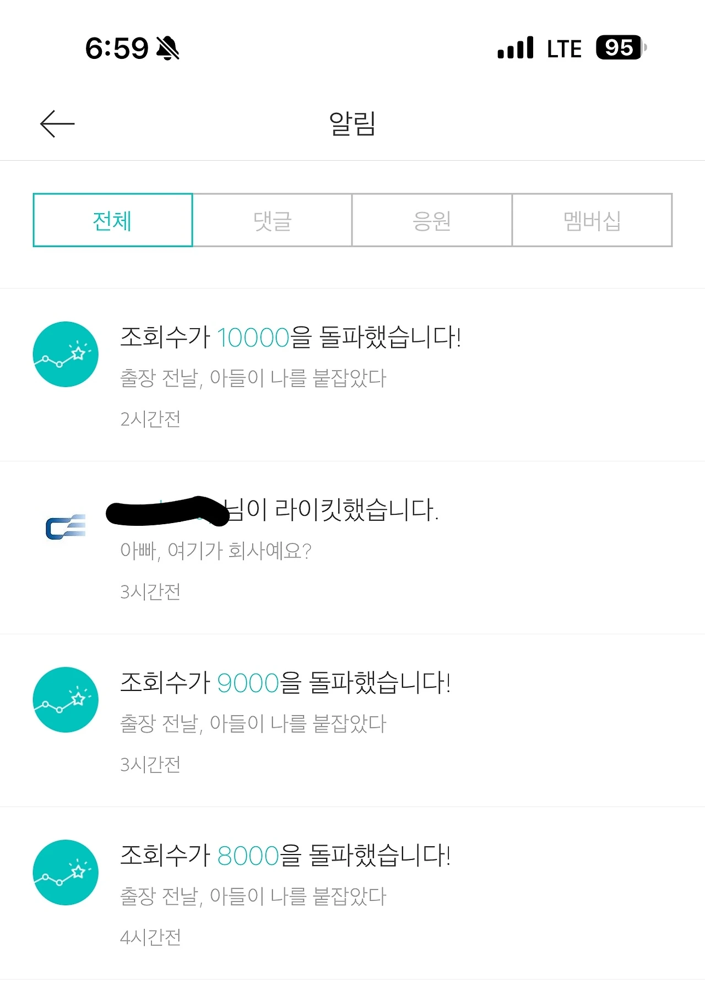Image resolution: width=705 pixels, height=1001 pixels.
Task: Tap the post title 아빠, 여기가 회사예요?
Action: coord(216,551)
